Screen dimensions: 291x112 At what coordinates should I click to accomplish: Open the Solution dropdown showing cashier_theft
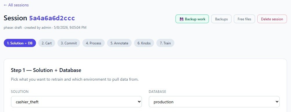click(x=77, y=102)
